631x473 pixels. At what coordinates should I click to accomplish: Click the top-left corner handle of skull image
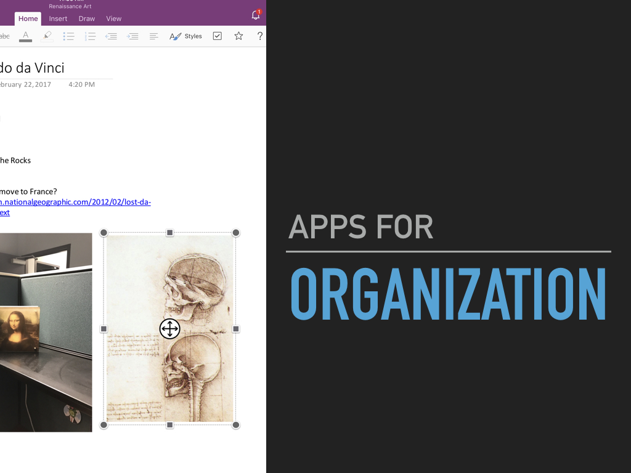click(x=104, y=232)
